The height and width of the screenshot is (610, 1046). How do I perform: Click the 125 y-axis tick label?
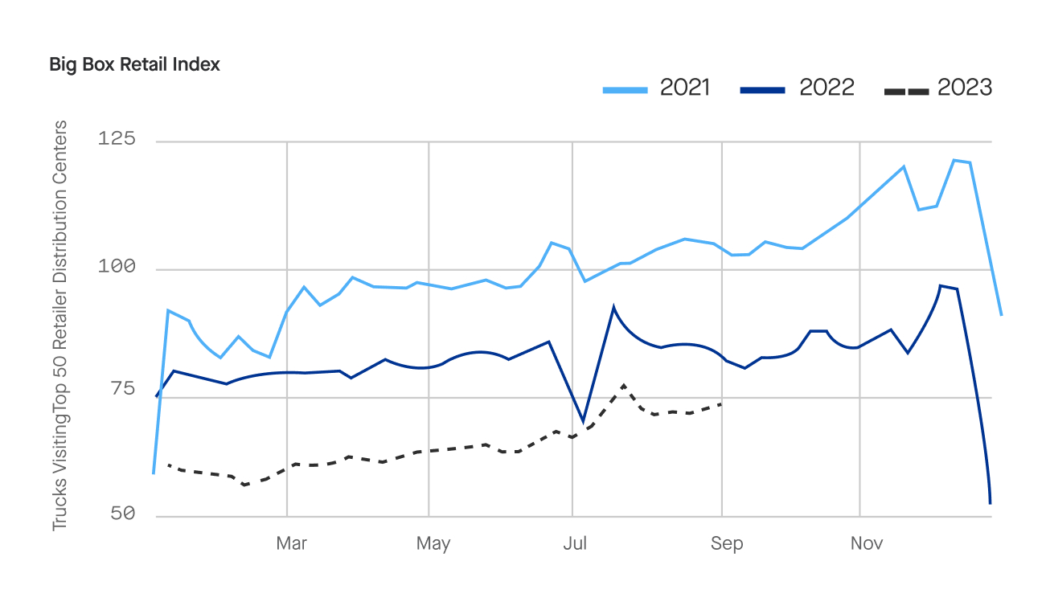tap(117, 140)
